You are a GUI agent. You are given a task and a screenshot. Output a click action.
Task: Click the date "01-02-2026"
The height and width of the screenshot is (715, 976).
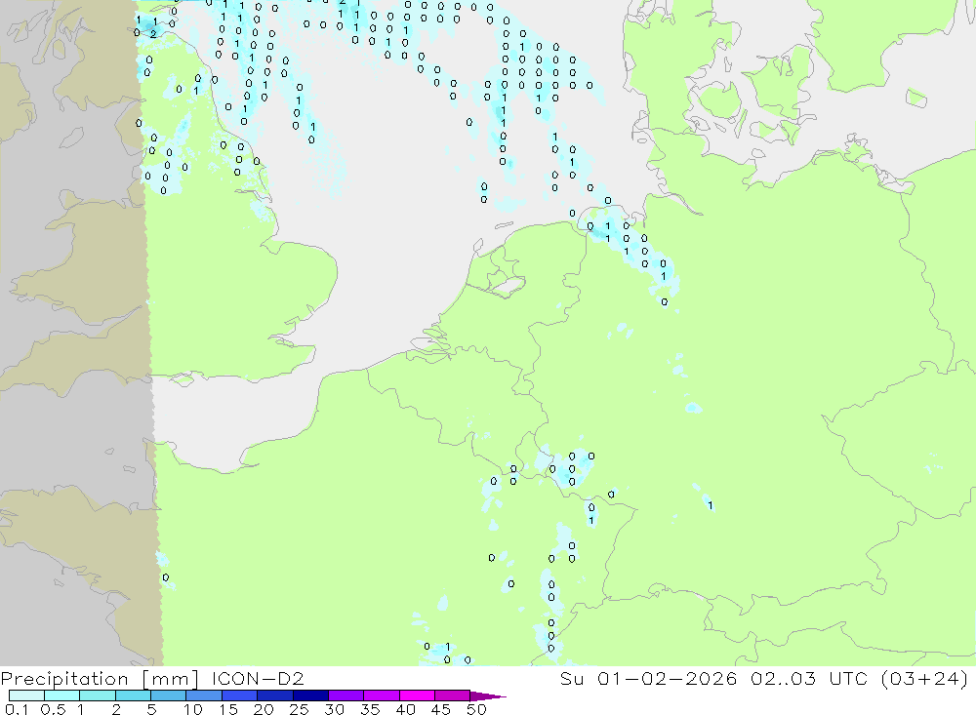coord(668,679)
